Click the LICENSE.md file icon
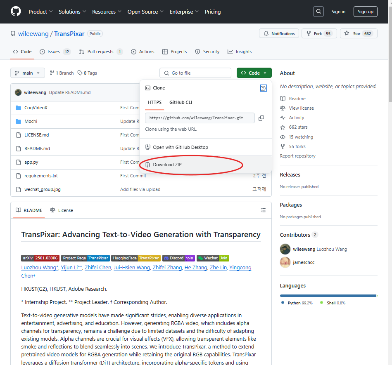392x365 pixels. [x=18, y=135]
